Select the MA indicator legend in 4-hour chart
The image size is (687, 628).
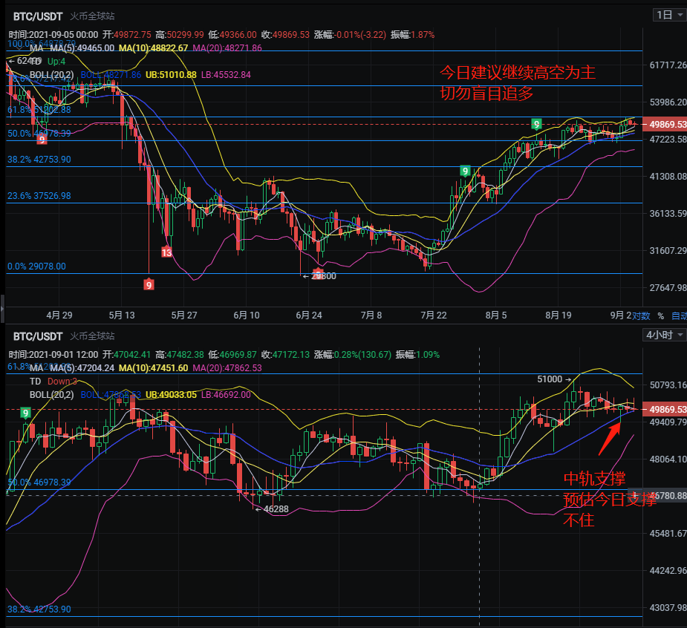(36, 367)
